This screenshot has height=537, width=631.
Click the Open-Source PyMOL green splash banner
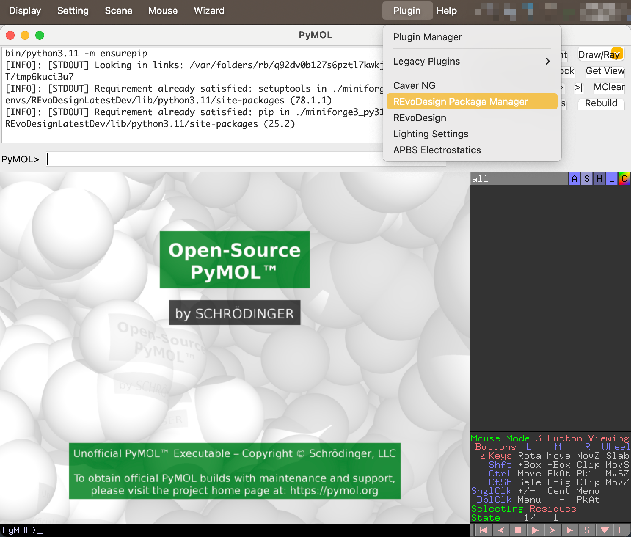[x=235, y=260]
